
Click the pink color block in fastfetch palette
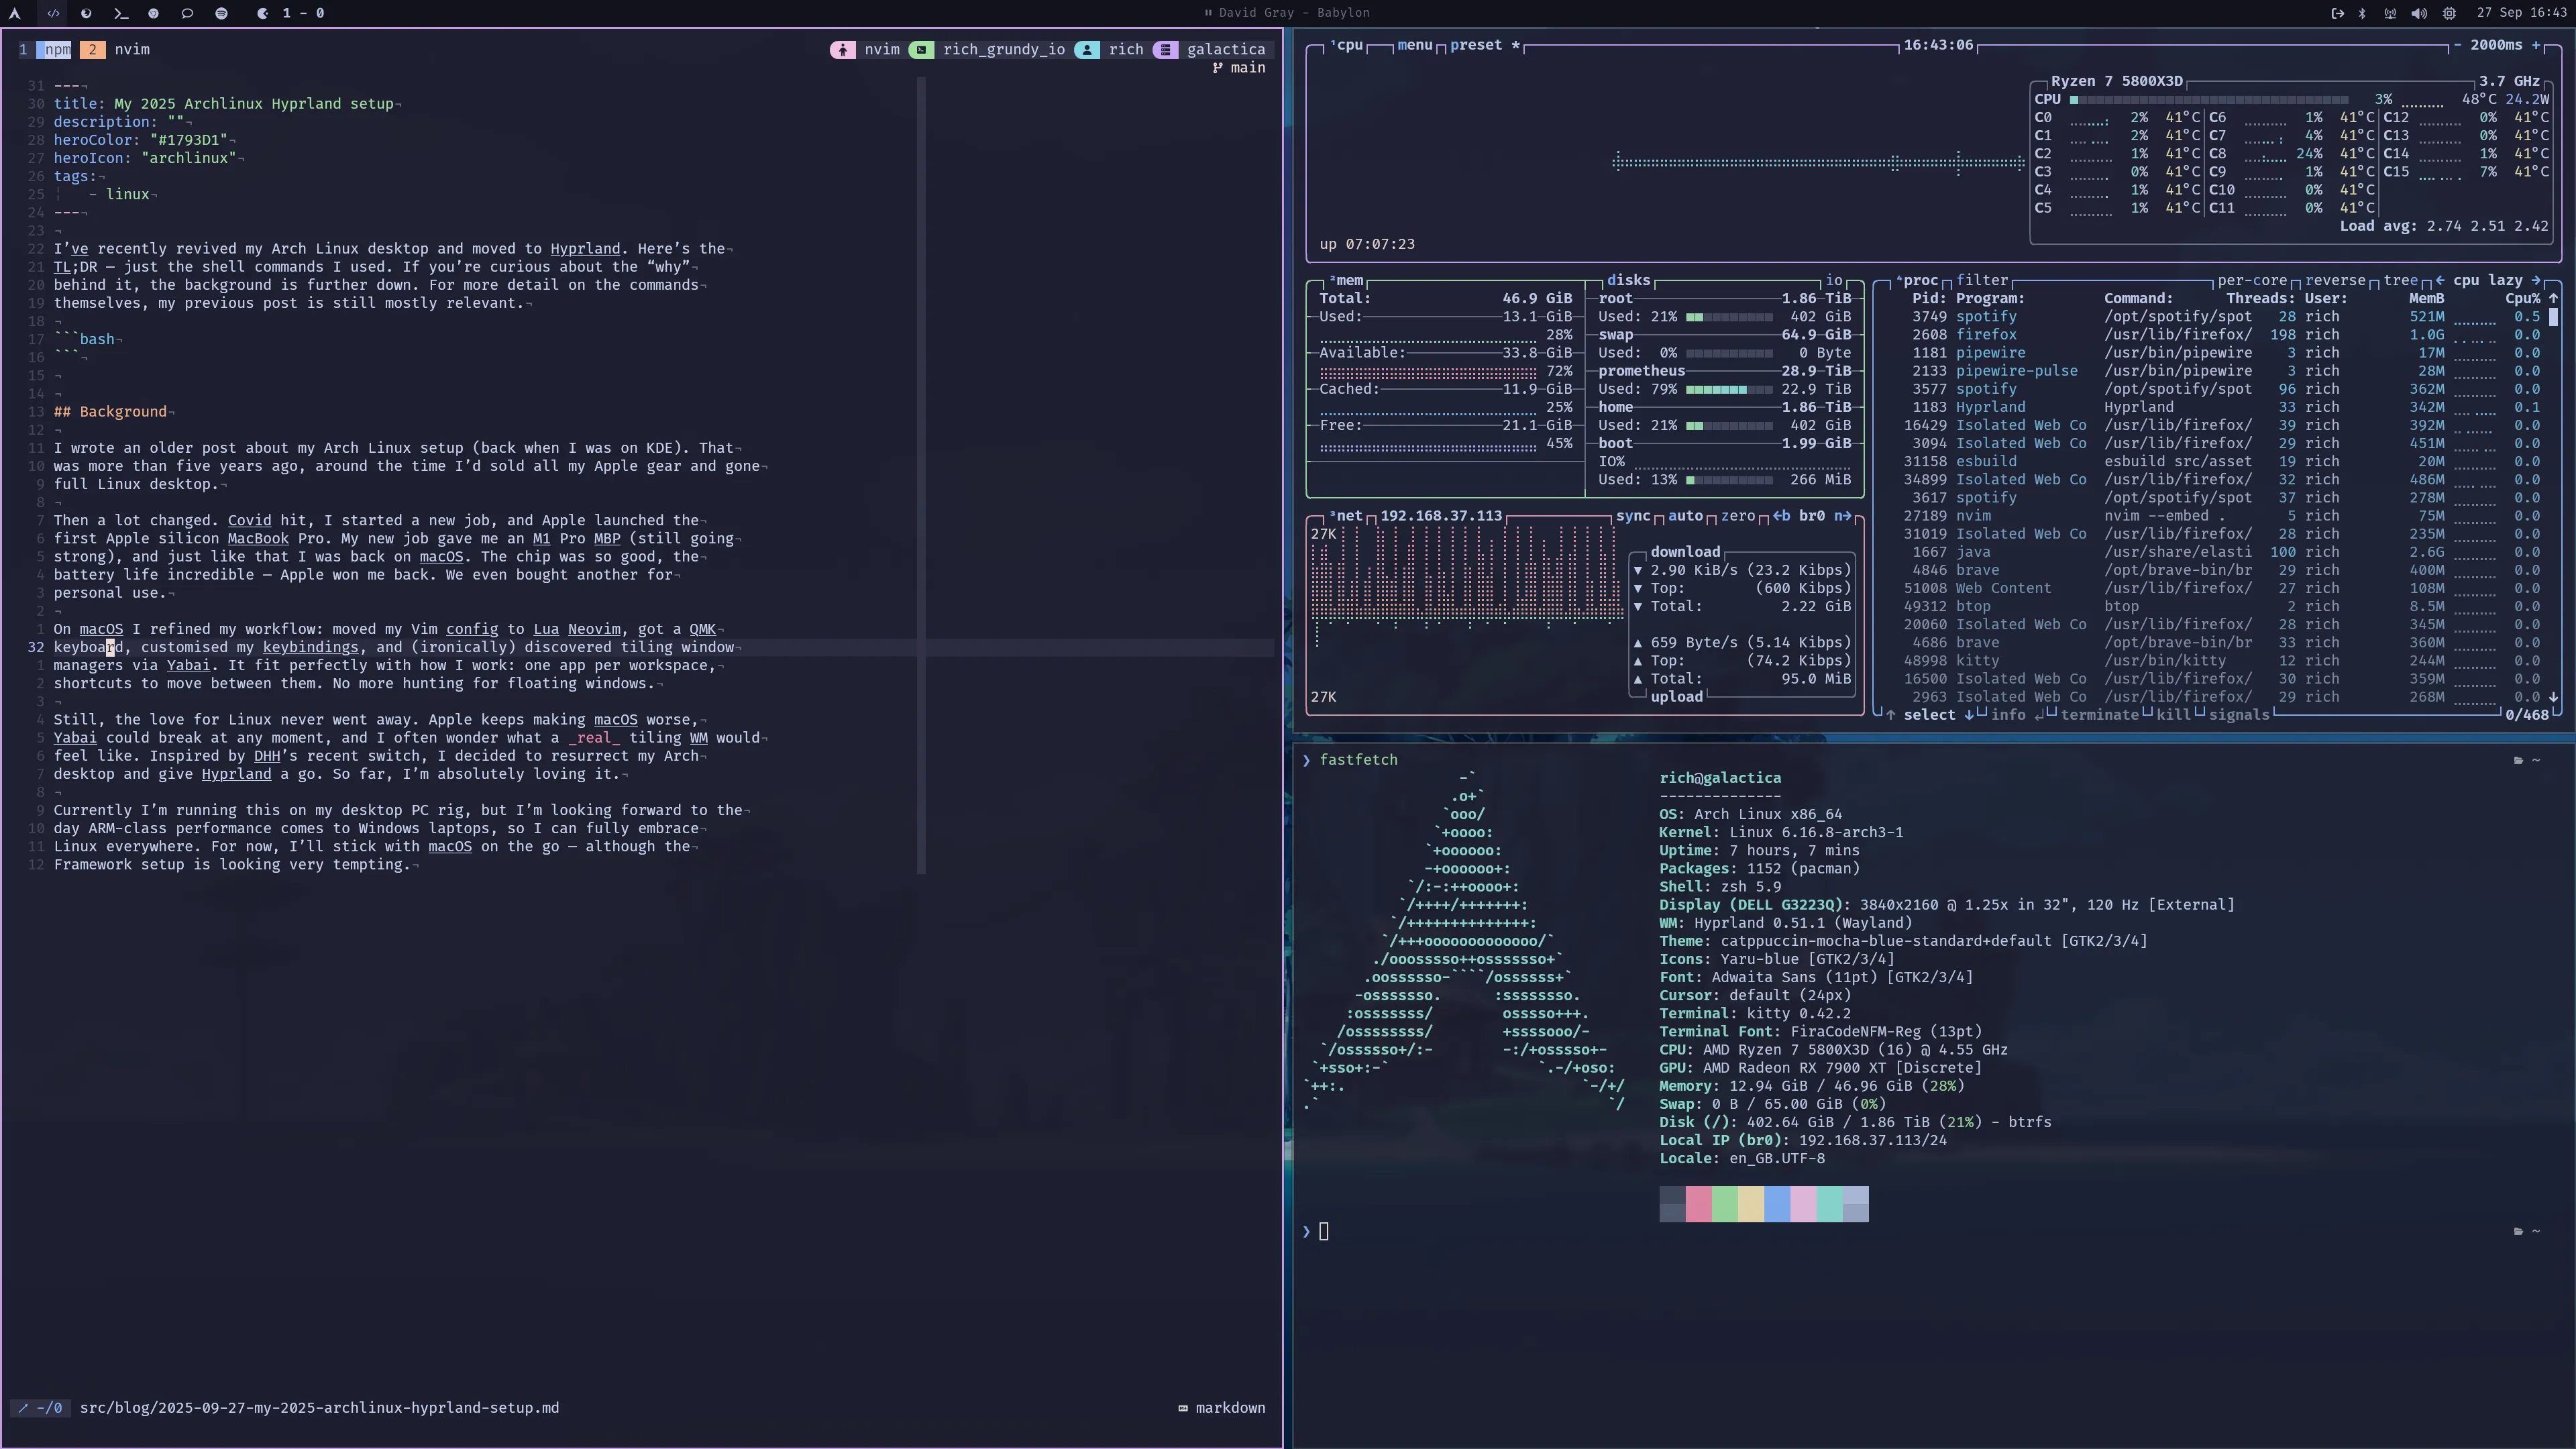click(1698, 1204)
